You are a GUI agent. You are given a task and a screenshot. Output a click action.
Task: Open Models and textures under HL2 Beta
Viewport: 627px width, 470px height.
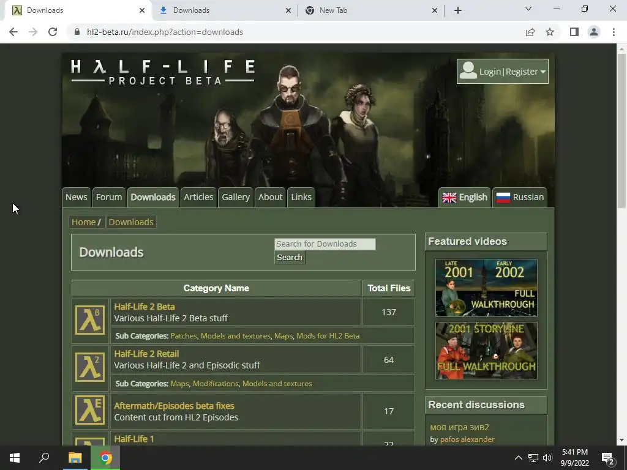click(x=236, y=336)
